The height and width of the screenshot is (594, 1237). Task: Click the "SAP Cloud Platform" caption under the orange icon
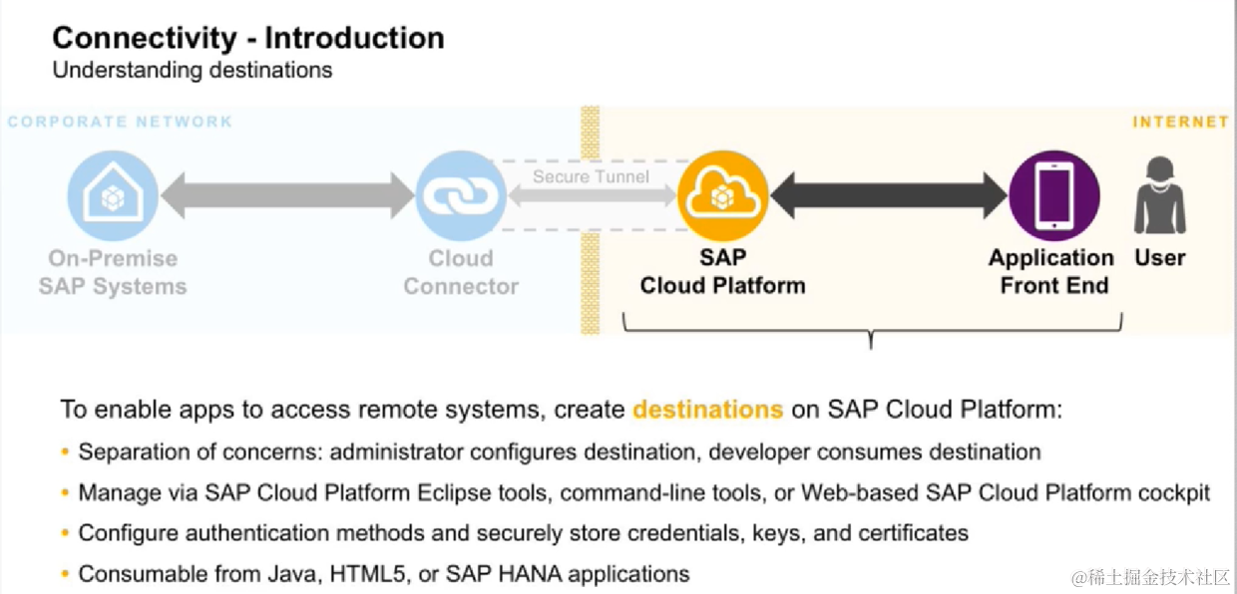722,271
